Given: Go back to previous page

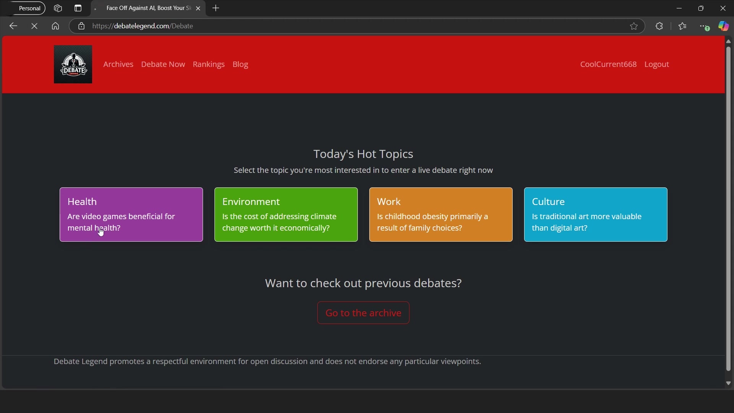Looking at the screenshot, I should 13,26.
